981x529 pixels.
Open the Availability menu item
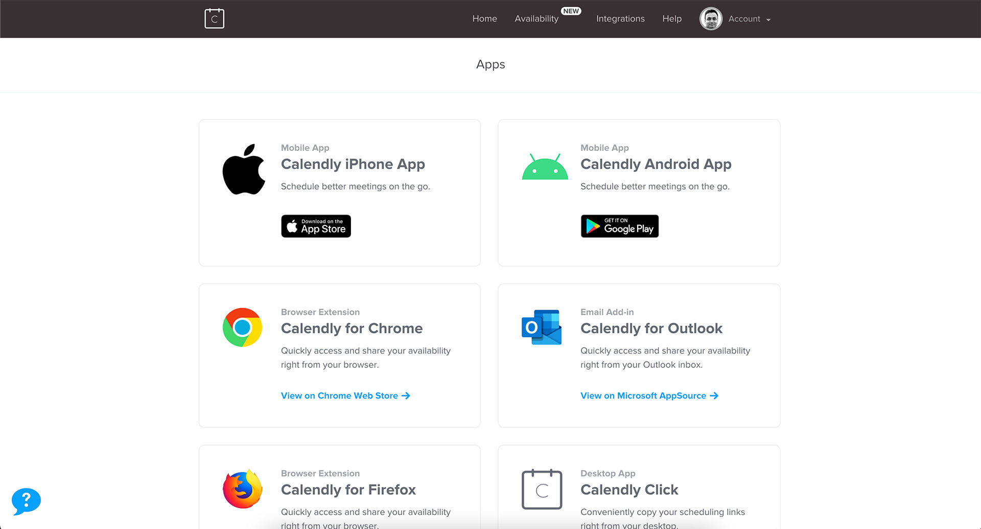(x=536, y=19)
